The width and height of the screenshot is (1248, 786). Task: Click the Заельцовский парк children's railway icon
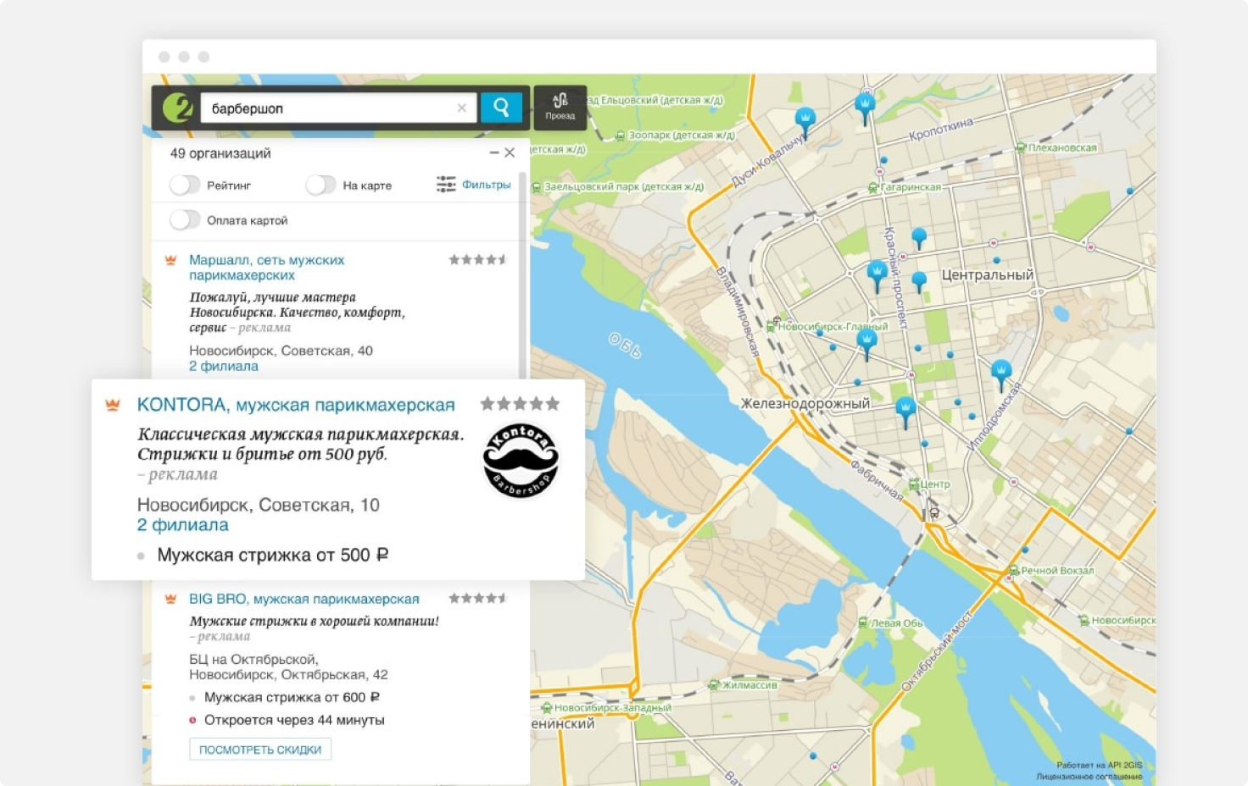537,187
